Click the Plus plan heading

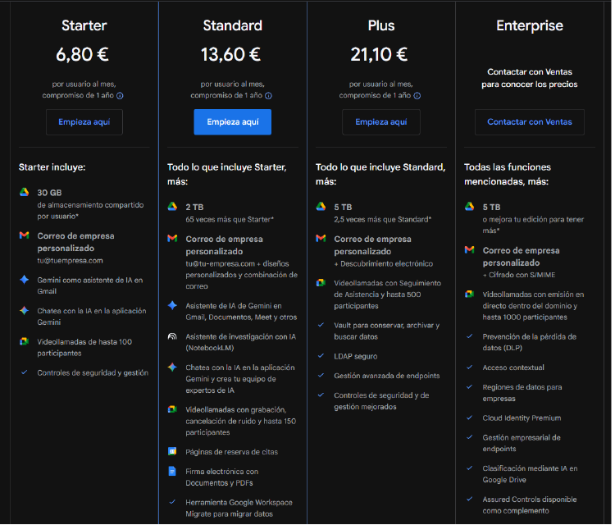click(x=380, y=25)
